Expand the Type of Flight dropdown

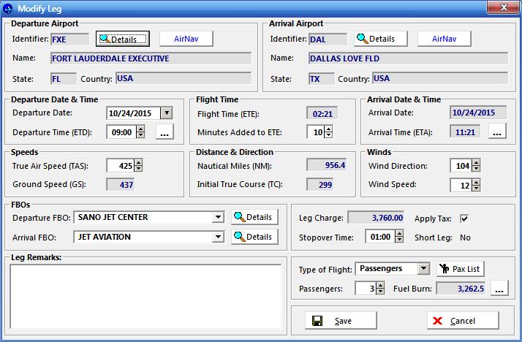423,269
